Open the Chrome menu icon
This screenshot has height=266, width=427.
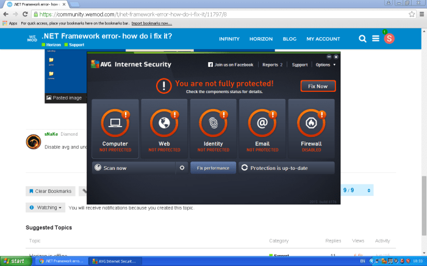tap(422, 14)
